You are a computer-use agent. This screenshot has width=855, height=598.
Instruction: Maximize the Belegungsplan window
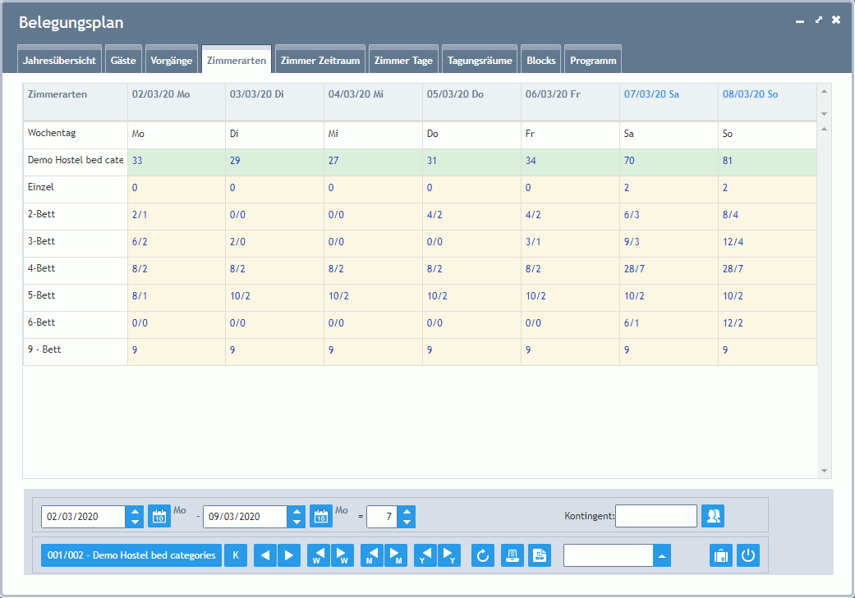819,20
